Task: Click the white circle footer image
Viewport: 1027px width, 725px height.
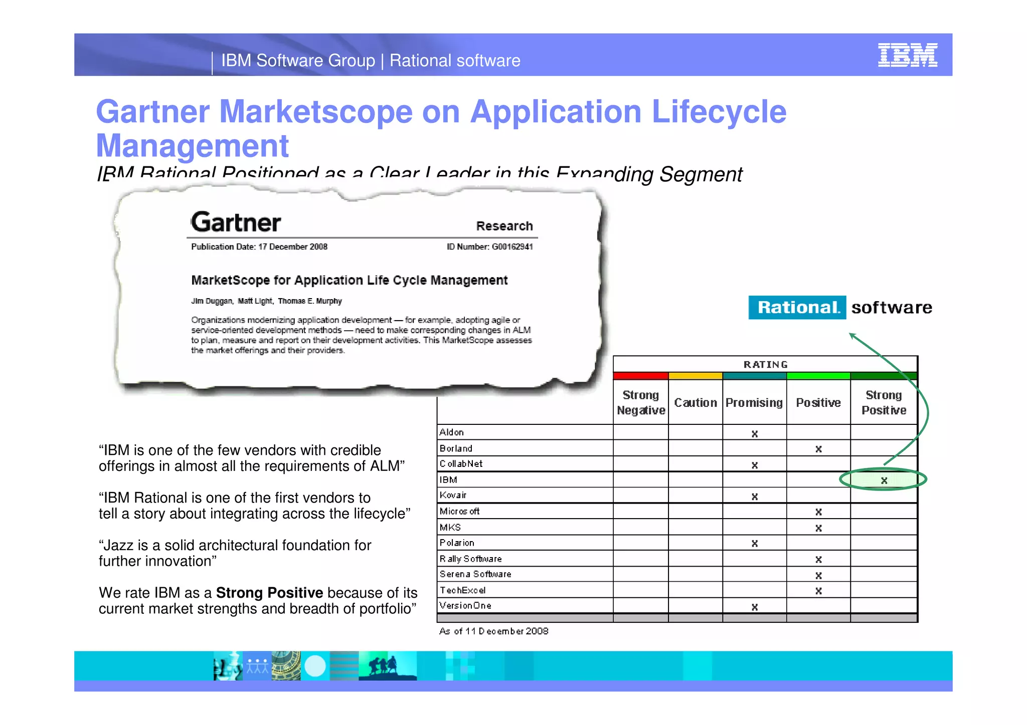Action: [315, 666]
